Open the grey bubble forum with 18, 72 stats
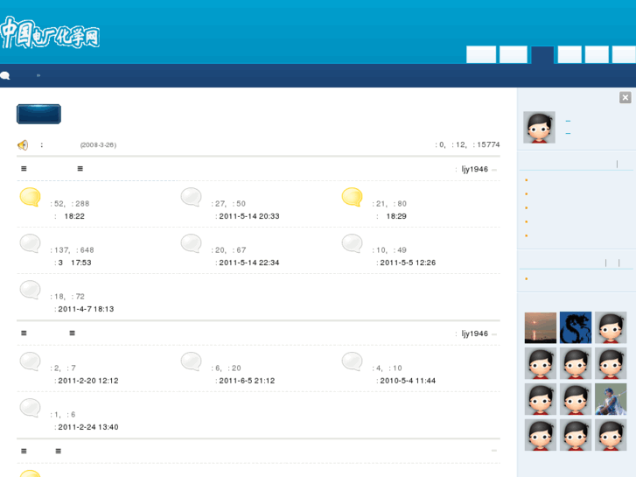Image resolution: width=636 pixels, height=477 pixels. [x=30, y=290]
